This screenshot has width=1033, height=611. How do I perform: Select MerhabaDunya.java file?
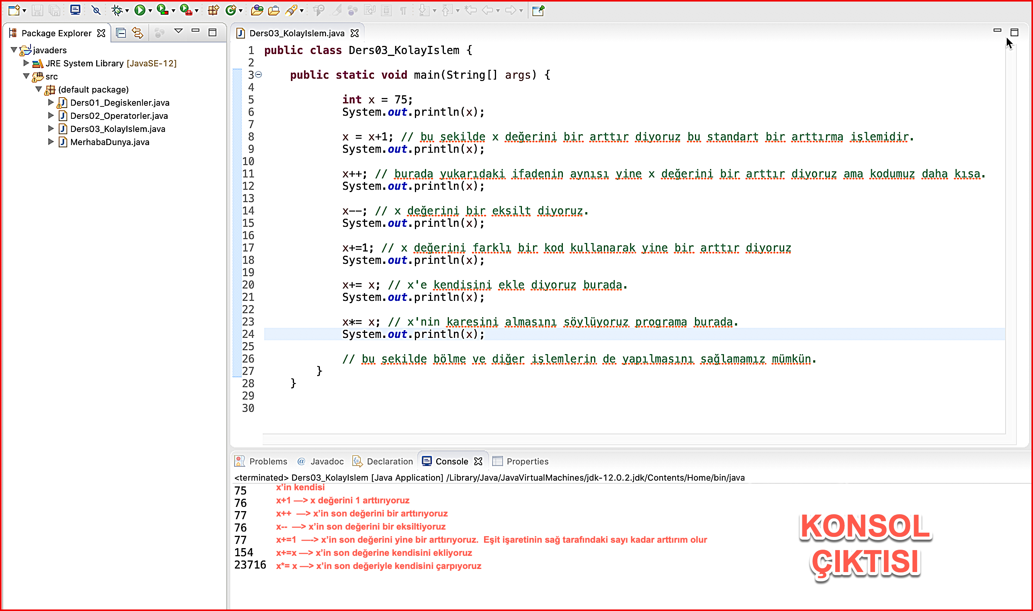coord(110,142)
